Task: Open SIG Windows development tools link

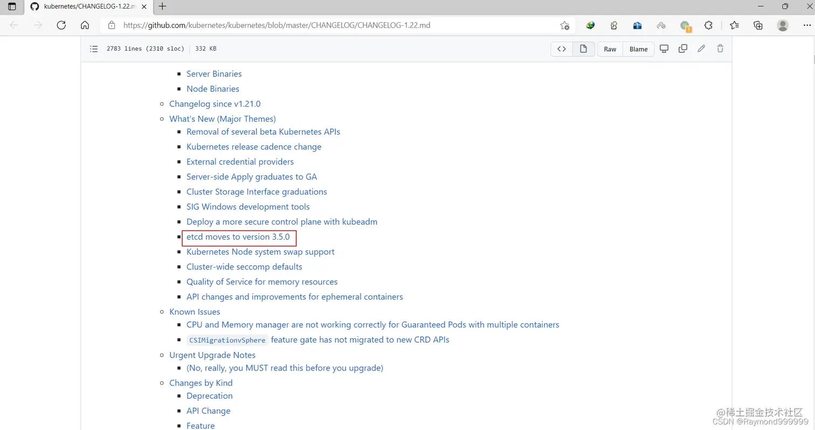Action: 248,207
